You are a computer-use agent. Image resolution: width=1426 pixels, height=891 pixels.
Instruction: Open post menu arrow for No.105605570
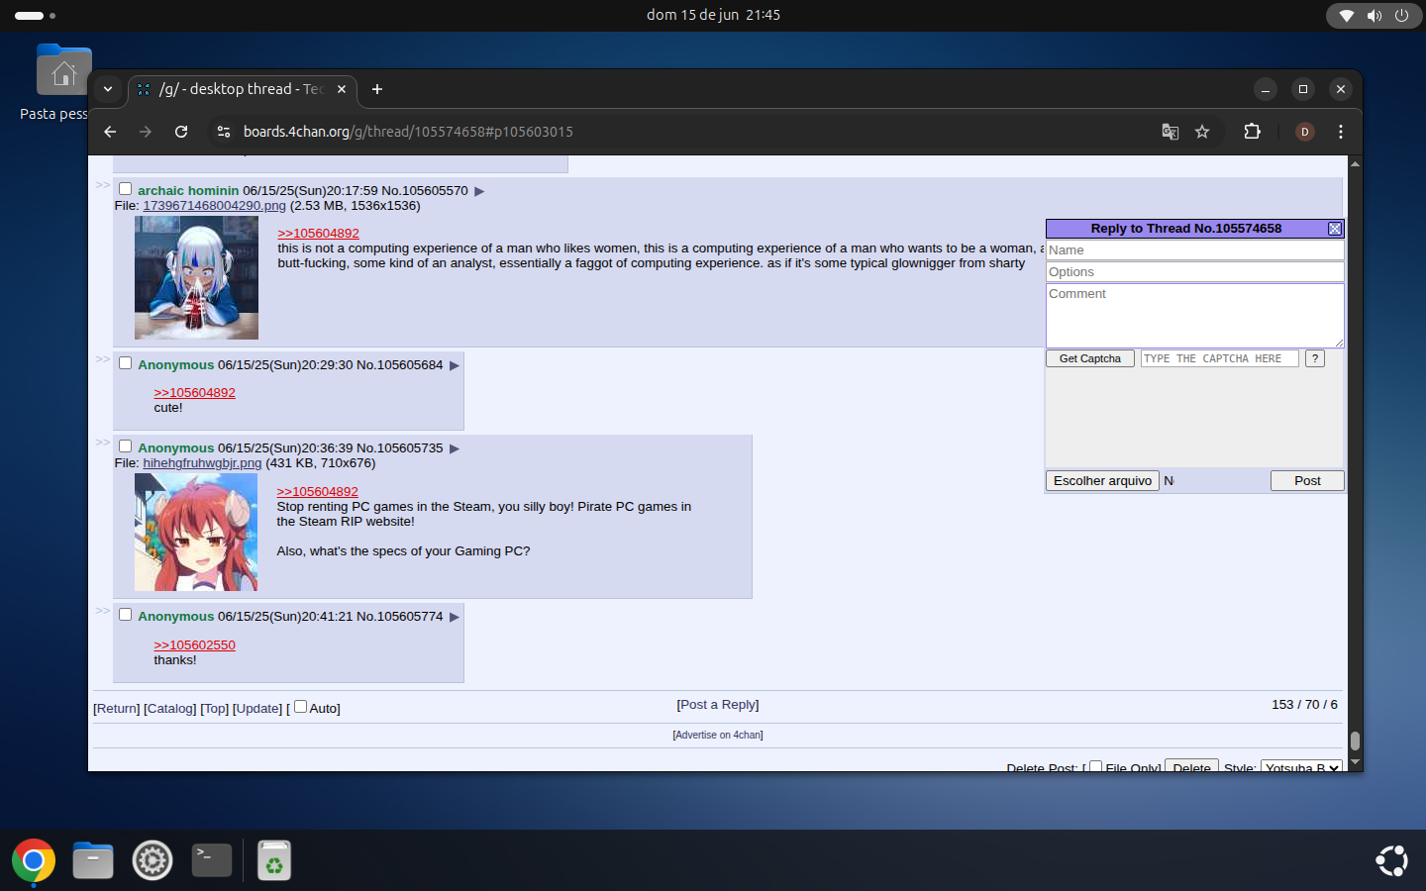(479, 191)
